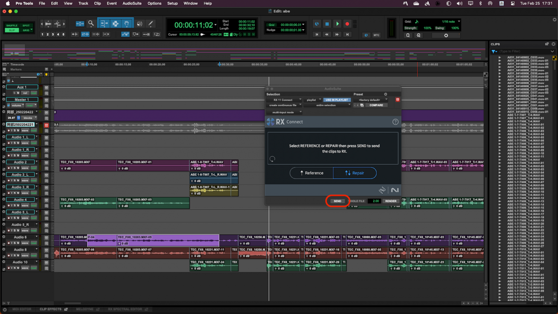Viewport: 558px width, 314px height.
Task: Mute the Audio 2 track
Action: [18, 168]
